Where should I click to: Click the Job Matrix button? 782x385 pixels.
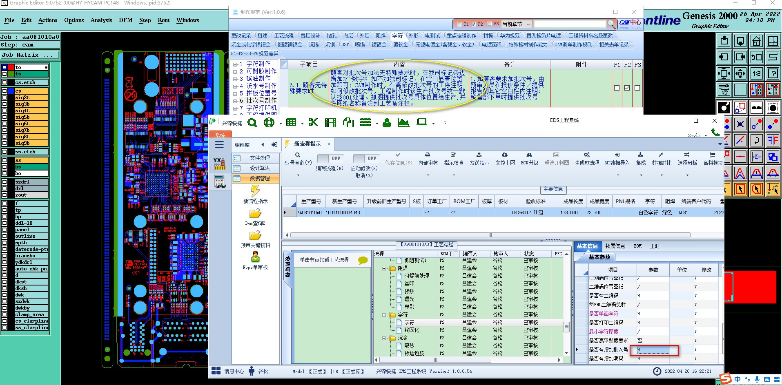pos(30,55)
